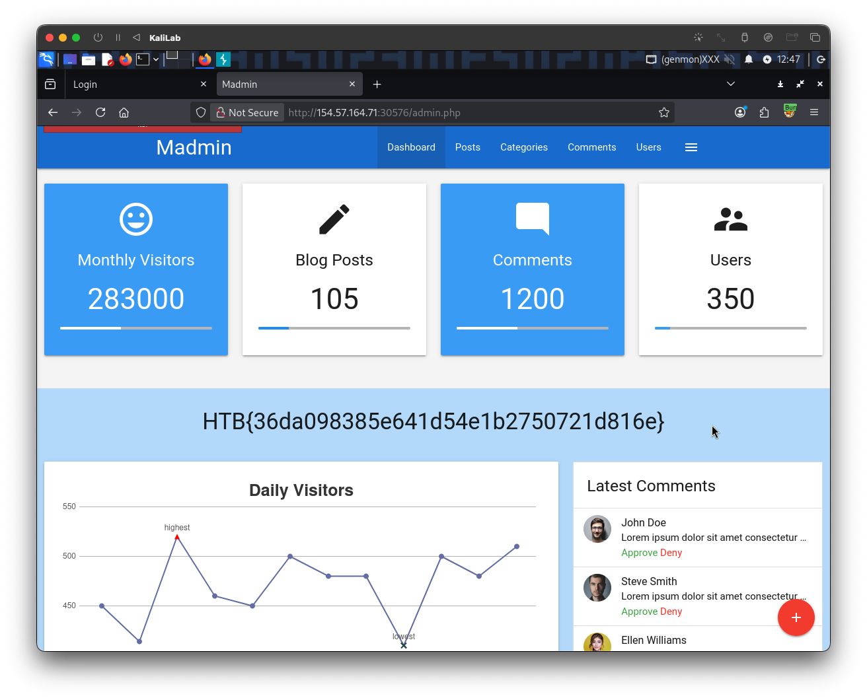Screen dimensions: 867x700
Task: Expand the terminal launcher dropdown arrow in panel
Action: click(156, 59)
